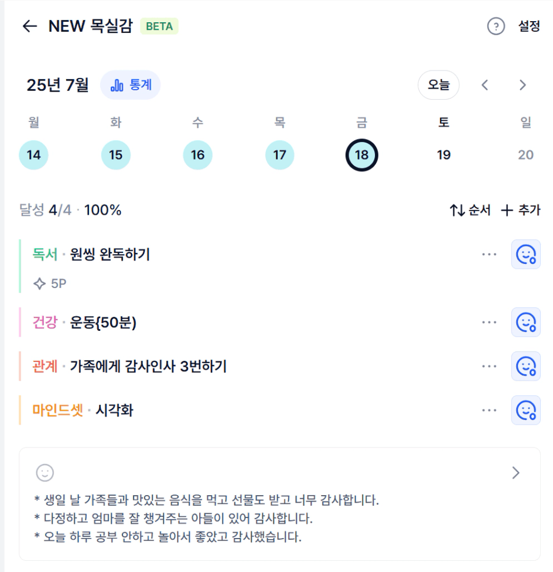Open more options menu for 운동(50분)
The height and width of the screenshot is (572, 553).
point(489,323)
